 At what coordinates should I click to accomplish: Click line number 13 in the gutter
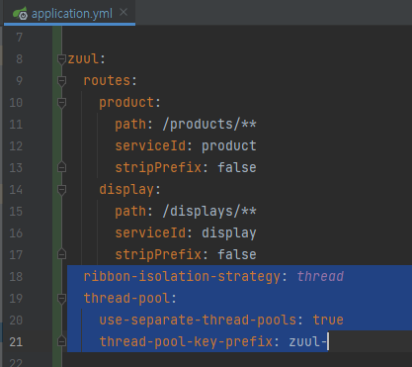coord(16,168)
